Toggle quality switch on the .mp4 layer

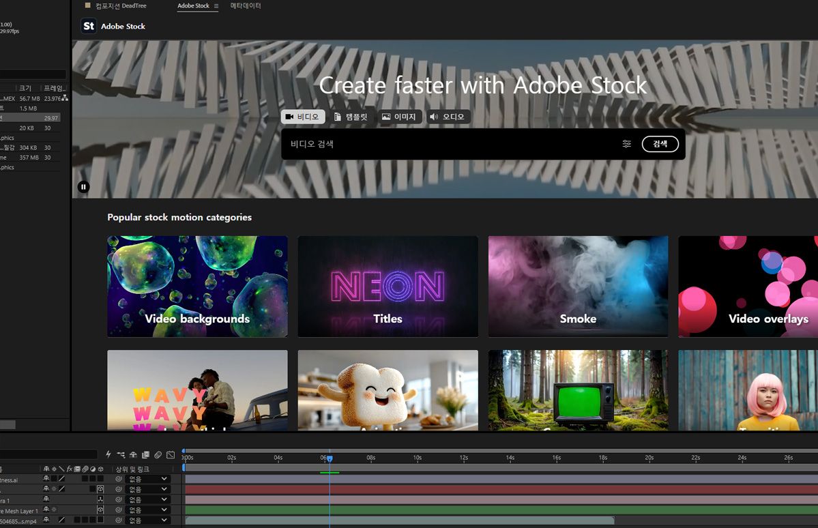pos(61,520)
